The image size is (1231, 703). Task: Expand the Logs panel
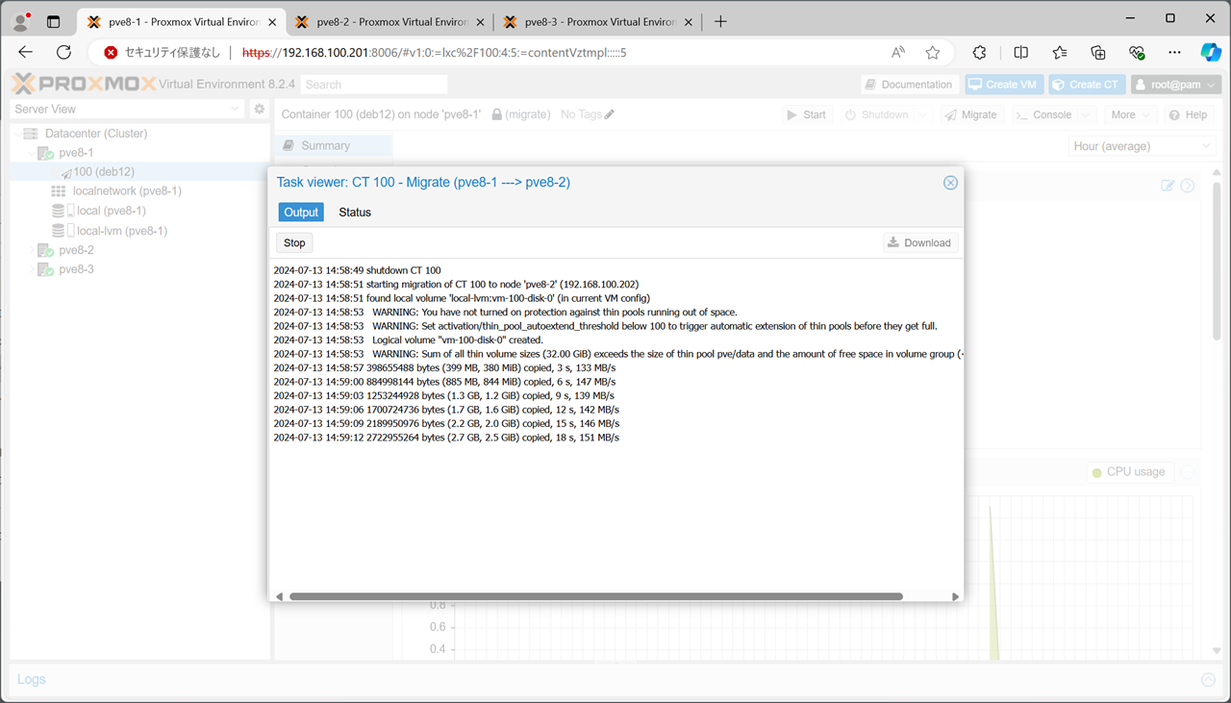pyautogui.click(x=1208, y=680)
